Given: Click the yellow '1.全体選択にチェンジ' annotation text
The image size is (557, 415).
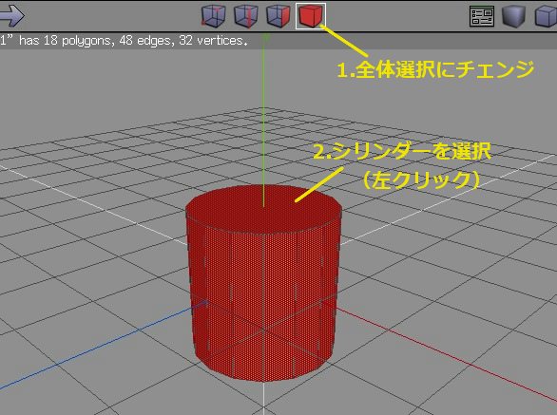Looking at the screenshot, I should click(x=435, y=69).
